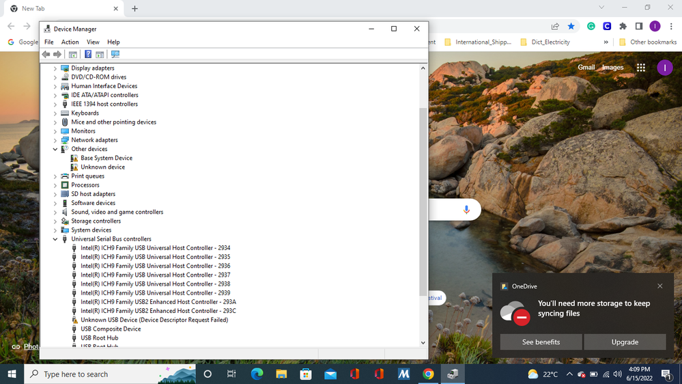Select ICH9 USB2 Enhanced Host Controller - 293A
The image size is (682, 384).
tap(158, 302)
